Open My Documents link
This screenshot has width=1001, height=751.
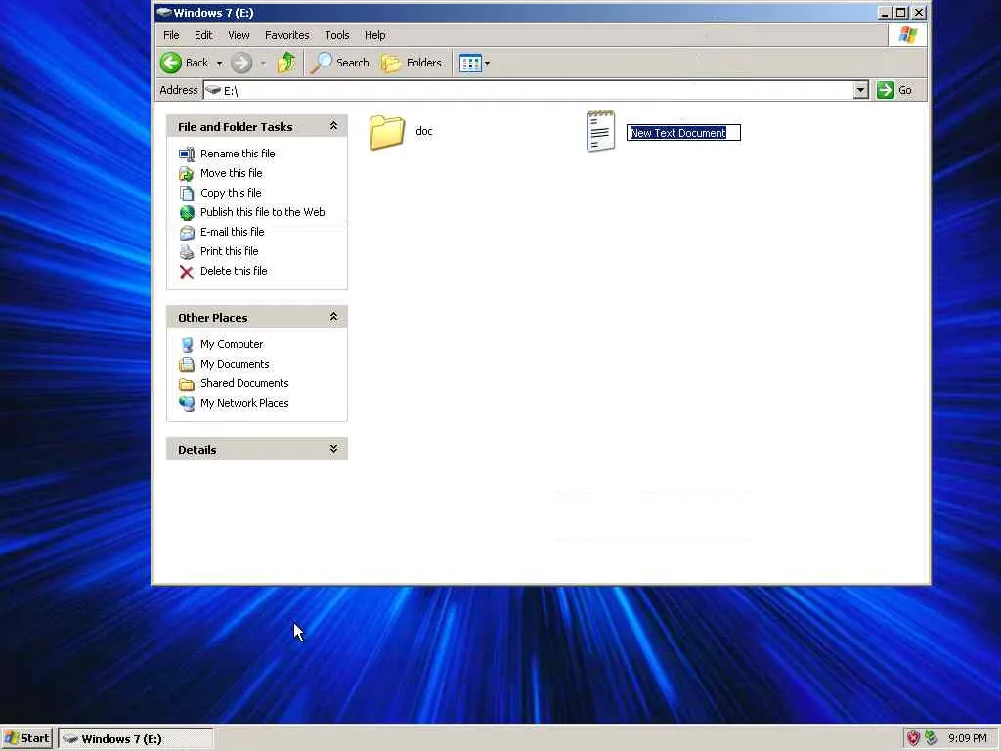[235, 364]
